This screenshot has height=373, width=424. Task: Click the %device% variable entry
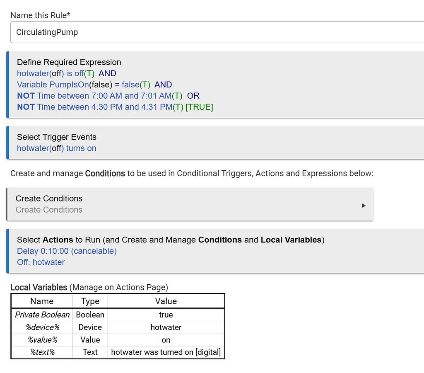[42, 327]
